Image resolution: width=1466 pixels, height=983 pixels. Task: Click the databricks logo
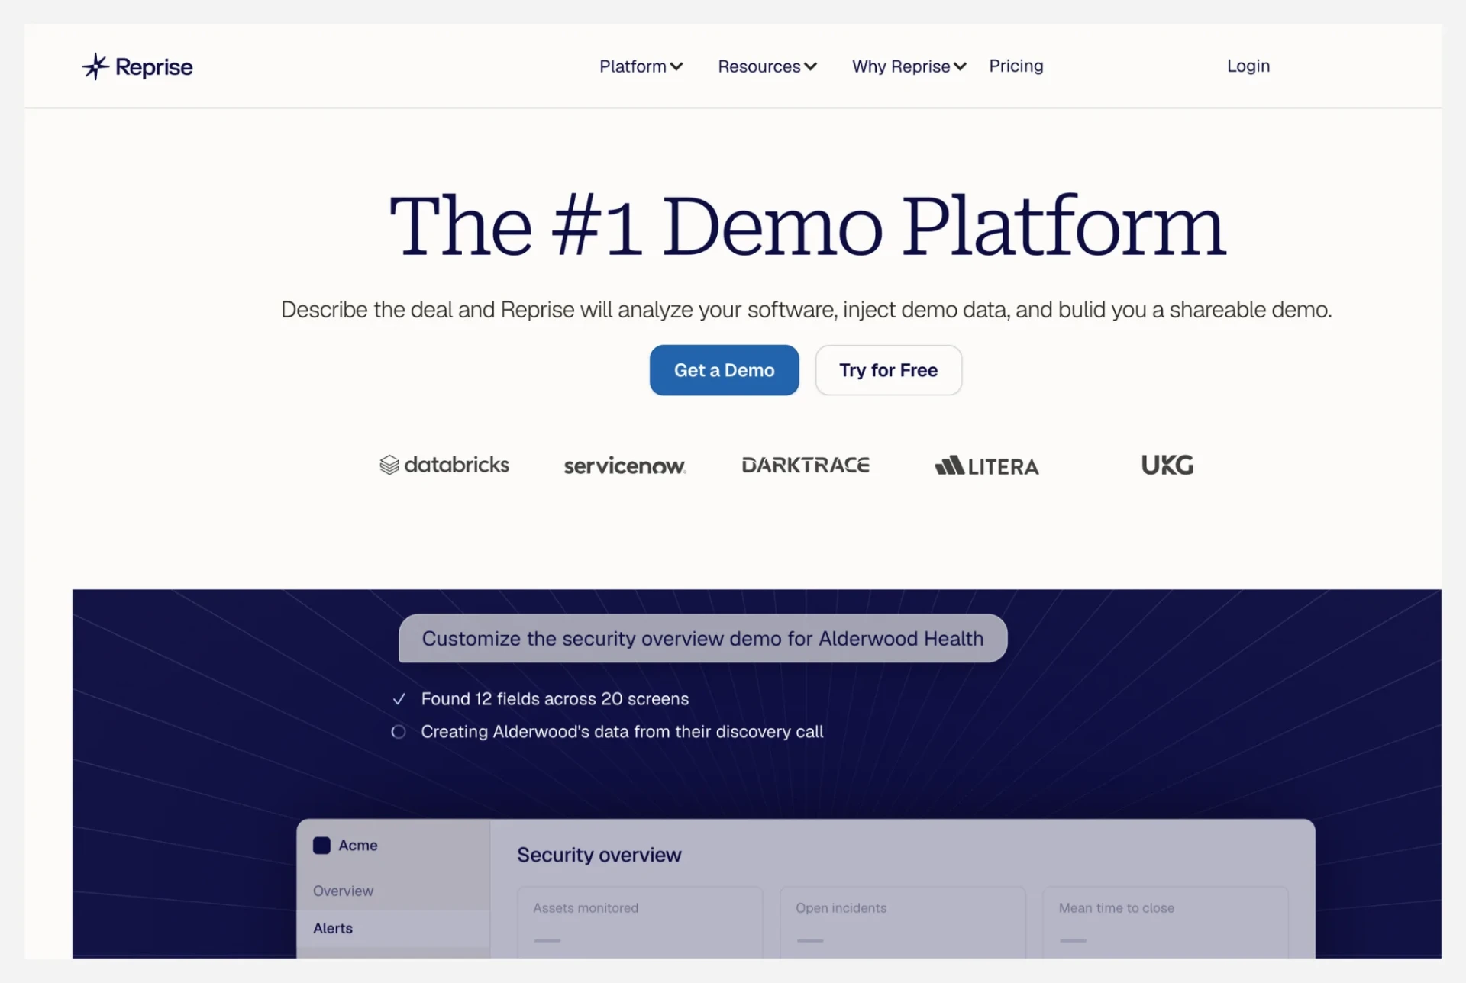point(444,465)
